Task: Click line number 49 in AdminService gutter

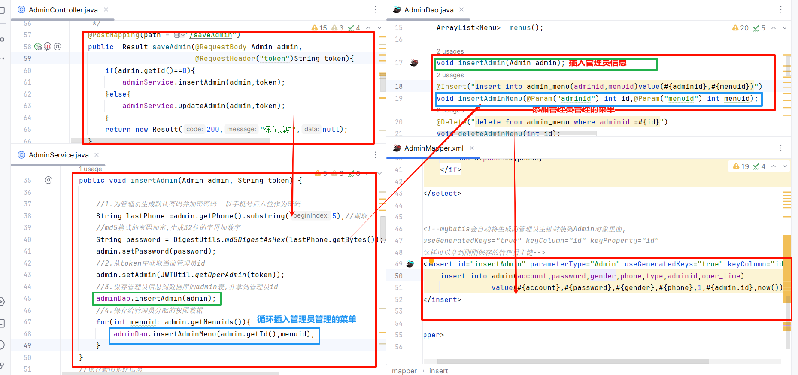Action: [27, 345]
